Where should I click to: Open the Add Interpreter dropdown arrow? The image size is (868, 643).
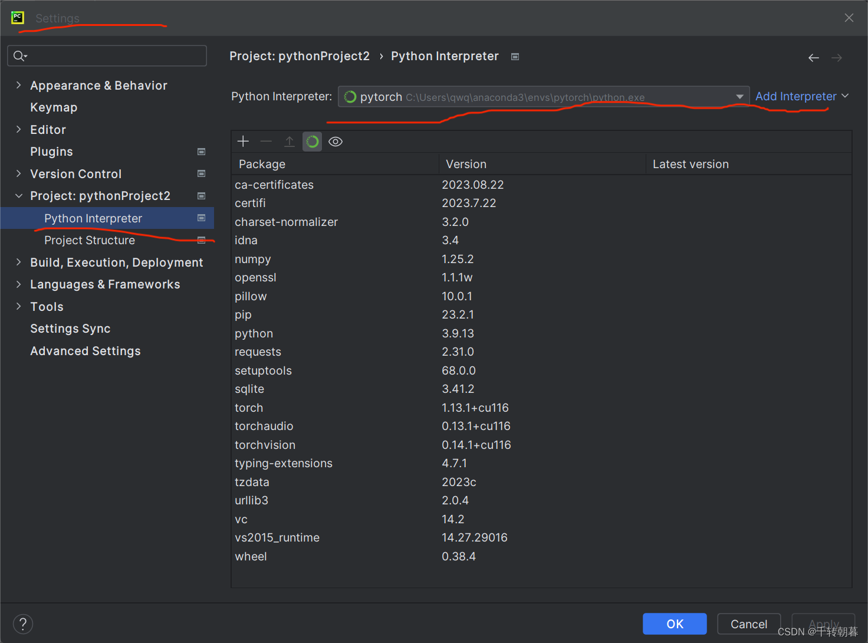(x=845, y=96)
